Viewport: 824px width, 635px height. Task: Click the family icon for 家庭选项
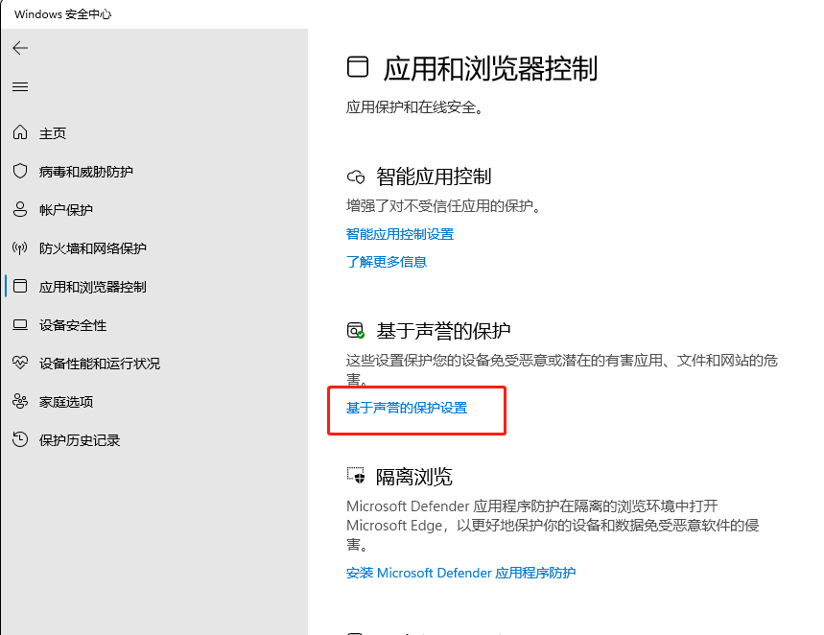20,401
